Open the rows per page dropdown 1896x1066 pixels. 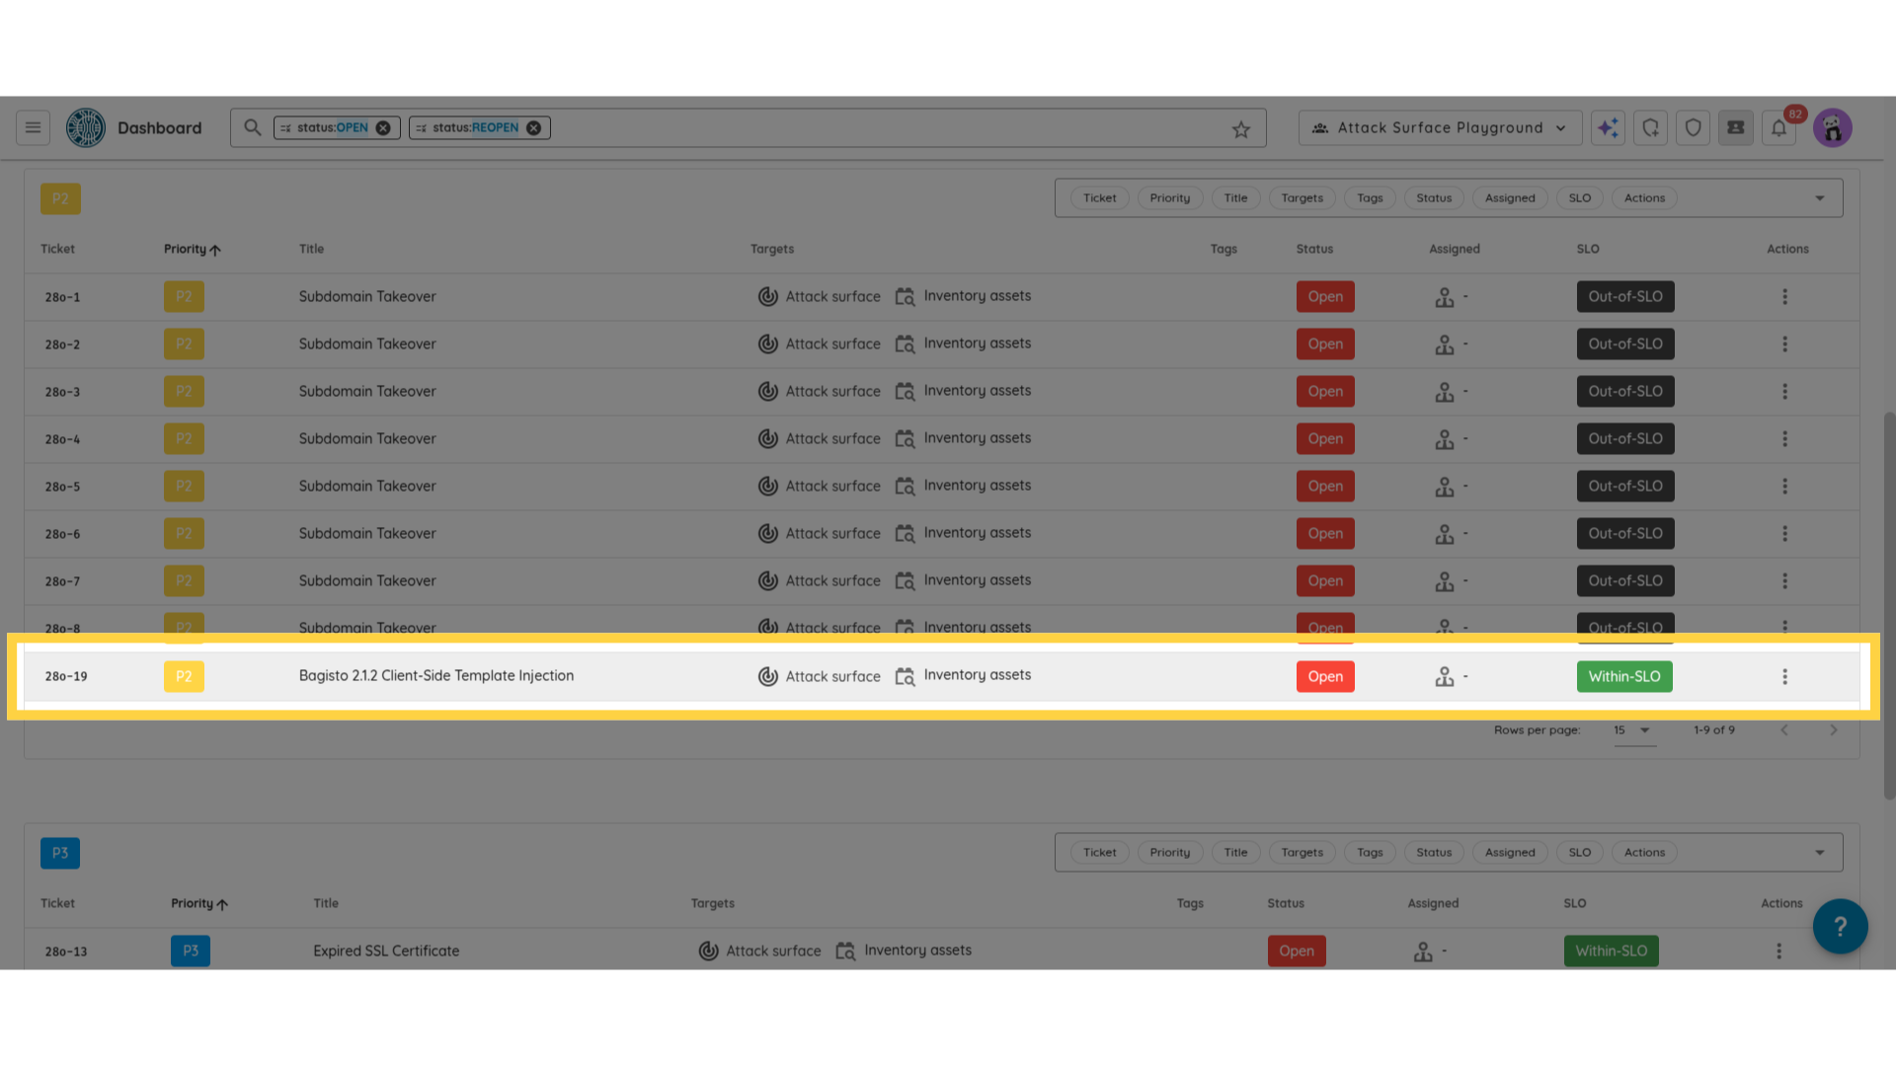(x=1633, y=730)
